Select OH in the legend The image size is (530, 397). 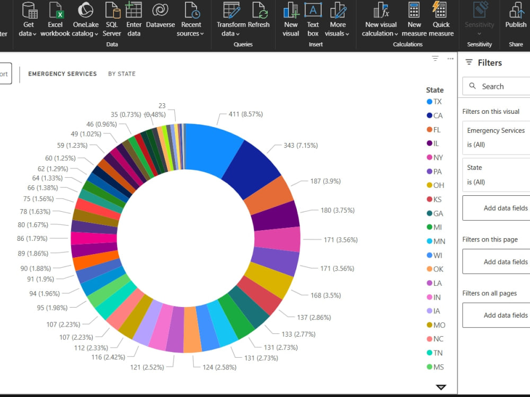435,185
